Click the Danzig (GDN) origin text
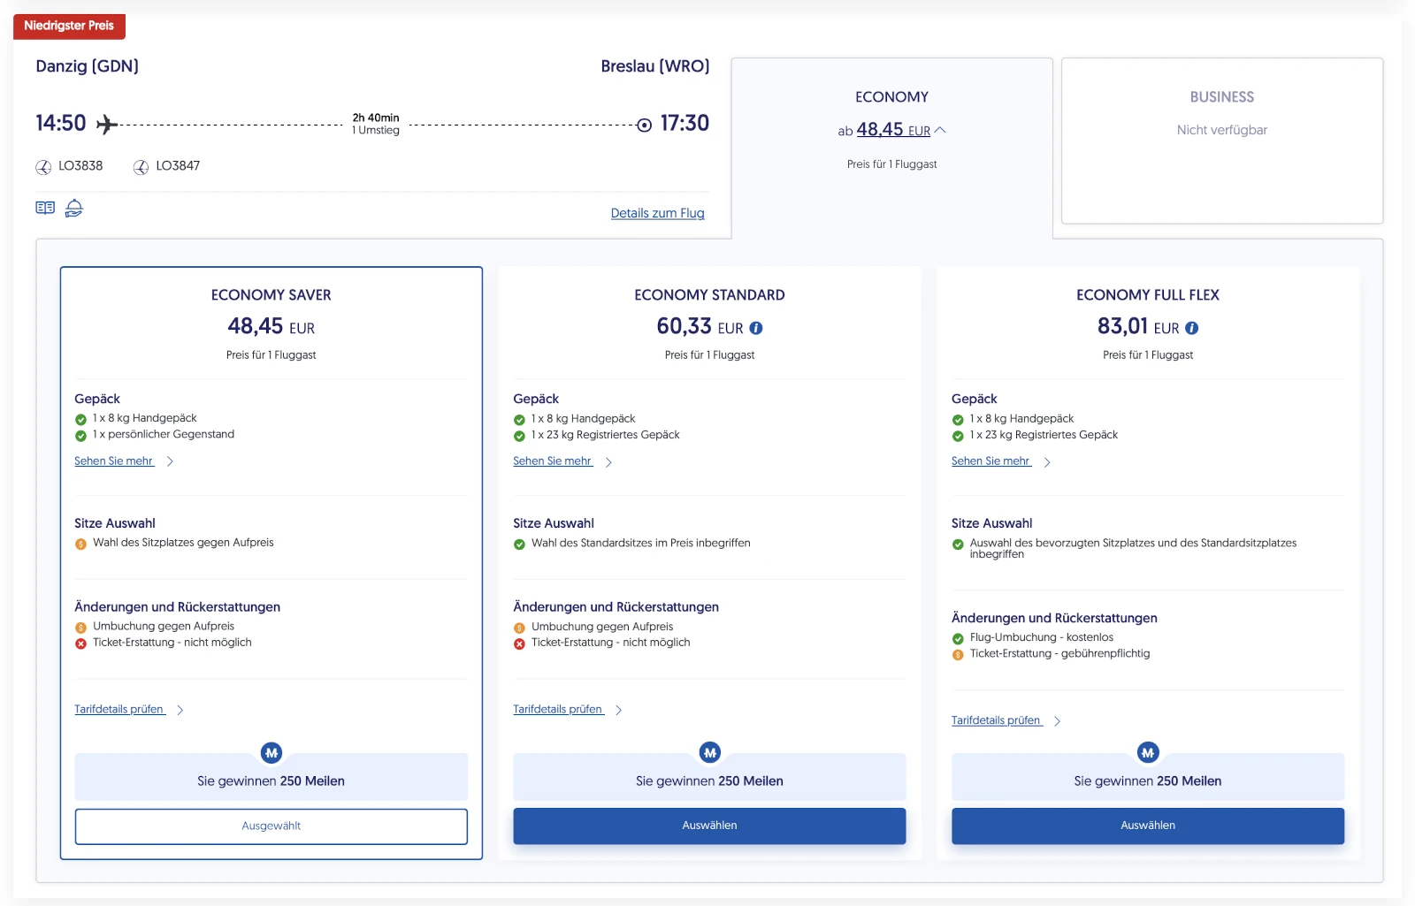 click(x=88, y=66)
